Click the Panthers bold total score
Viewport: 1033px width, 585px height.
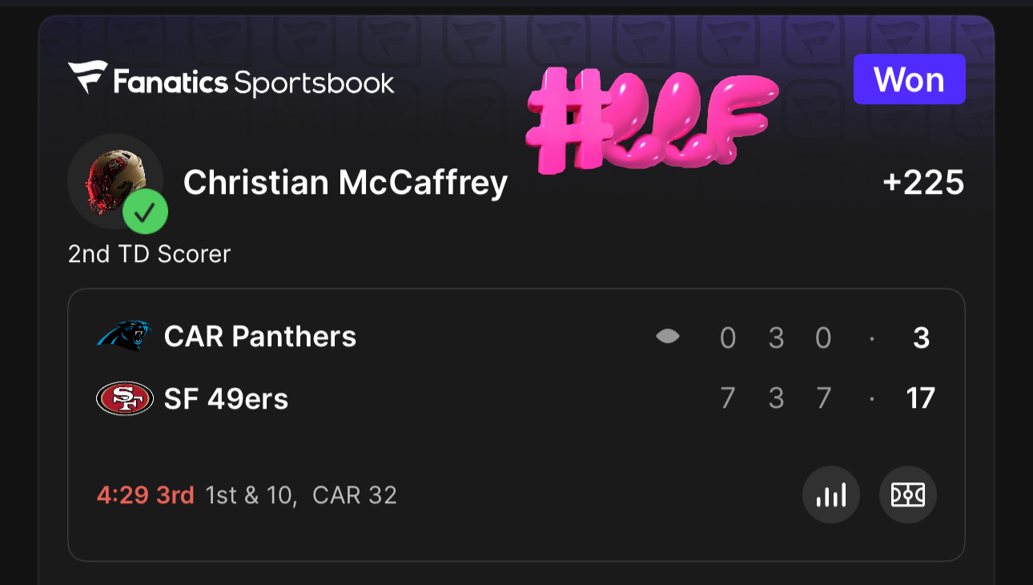coord(921,337)
